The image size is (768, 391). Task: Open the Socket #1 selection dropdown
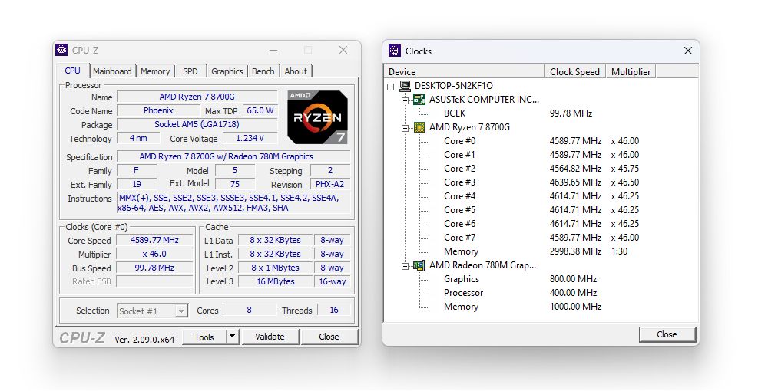182,310
